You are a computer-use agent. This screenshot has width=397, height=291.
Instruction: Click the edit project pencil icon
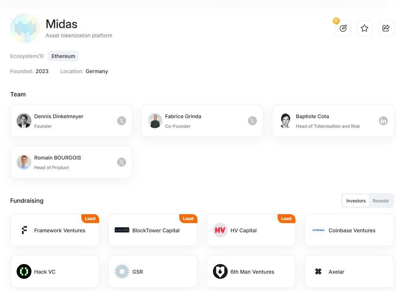coord(343,28)
